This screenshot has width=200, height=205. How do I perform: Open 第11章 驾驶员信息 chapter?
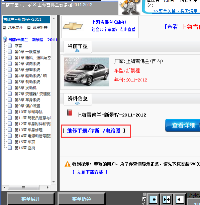point(33,118)
